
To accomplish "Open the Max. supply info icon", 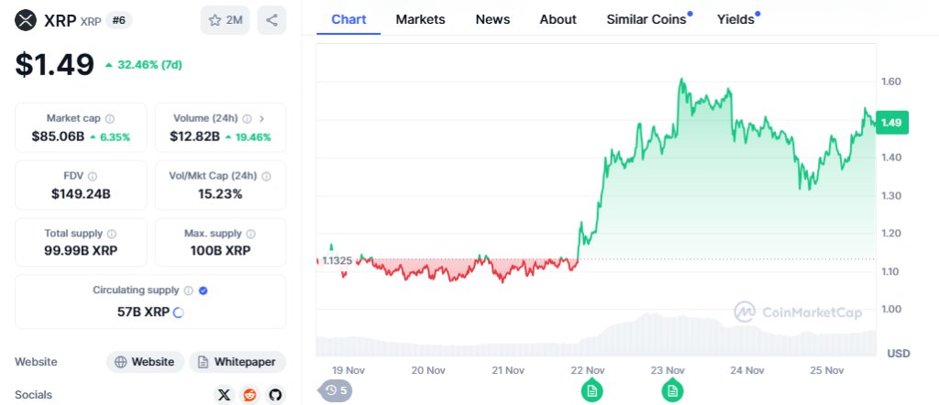I will point(251,234).
